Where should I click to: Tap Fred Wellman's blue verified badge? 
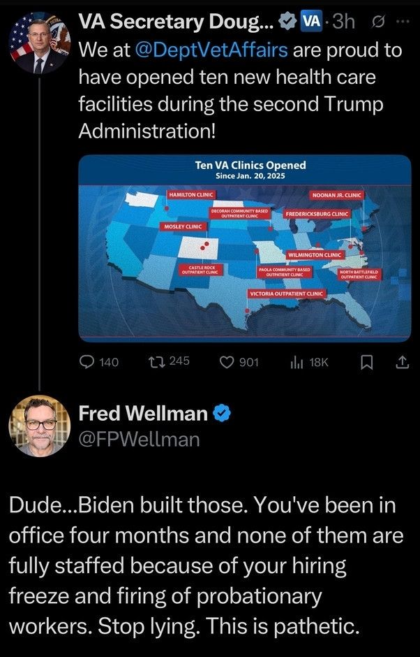click(x=222, y=413)
